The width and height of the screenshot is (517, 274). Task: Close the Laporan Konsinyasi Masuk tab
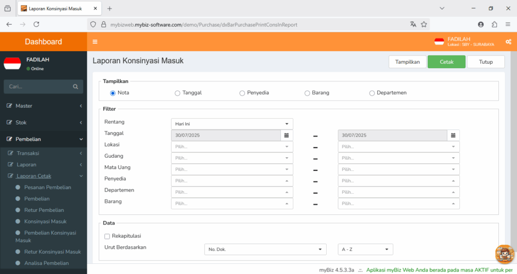pos(95,9)
